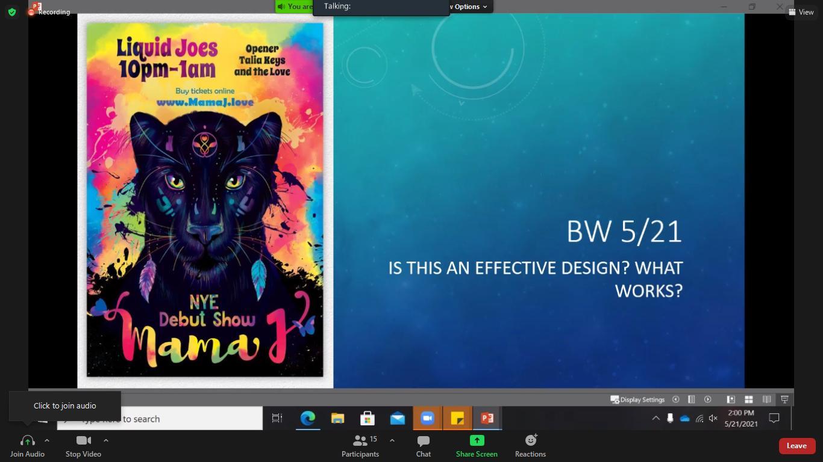Click the Windows taskbar search box

point(160,419)
